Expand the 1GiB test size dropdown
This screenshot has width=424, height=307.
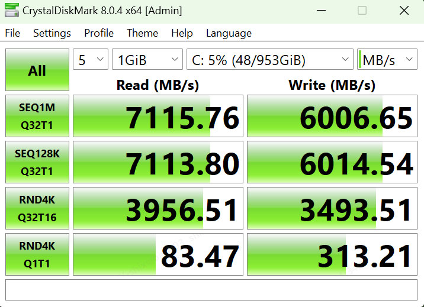(x=147, y=60)
